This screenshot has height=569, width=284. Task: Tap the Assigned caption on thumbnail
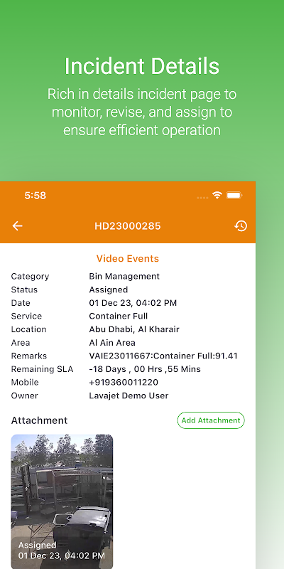38,545
